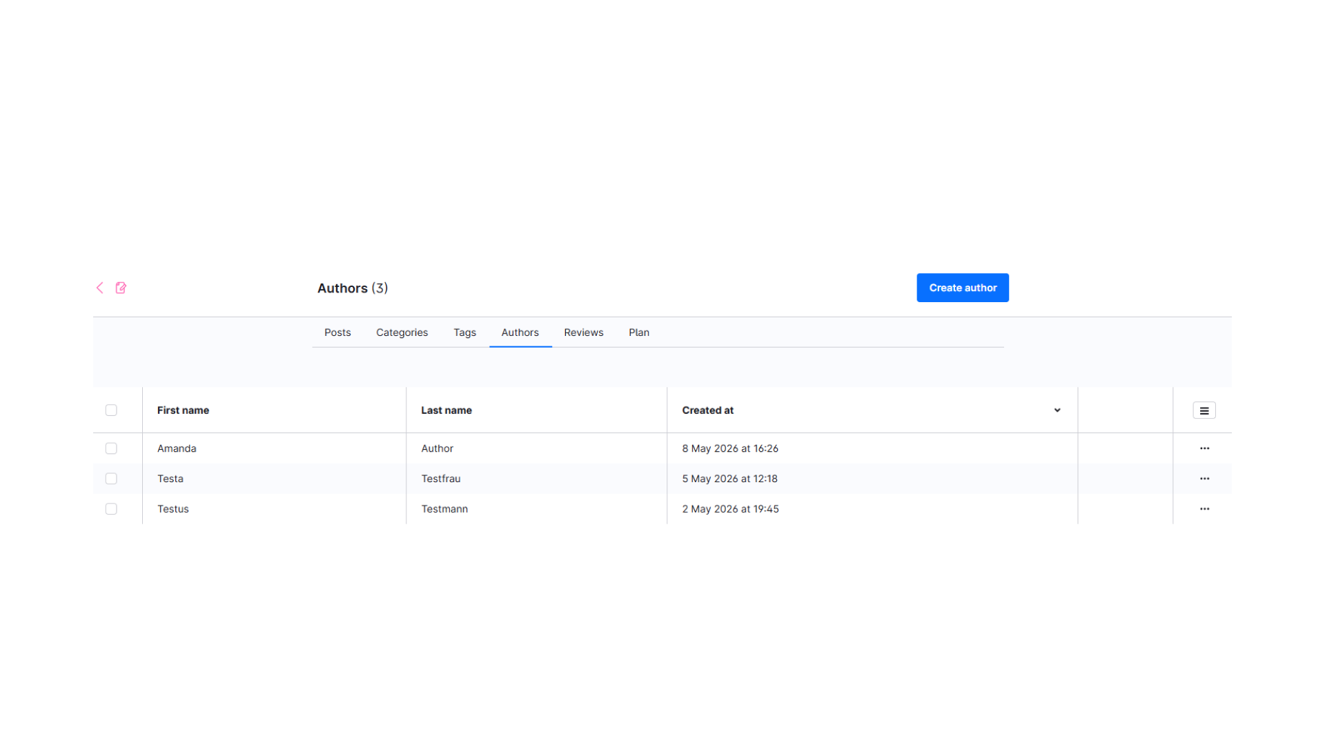Open the three-dot menu for Testa's row
The image size is (1325, 745).
1204,479
